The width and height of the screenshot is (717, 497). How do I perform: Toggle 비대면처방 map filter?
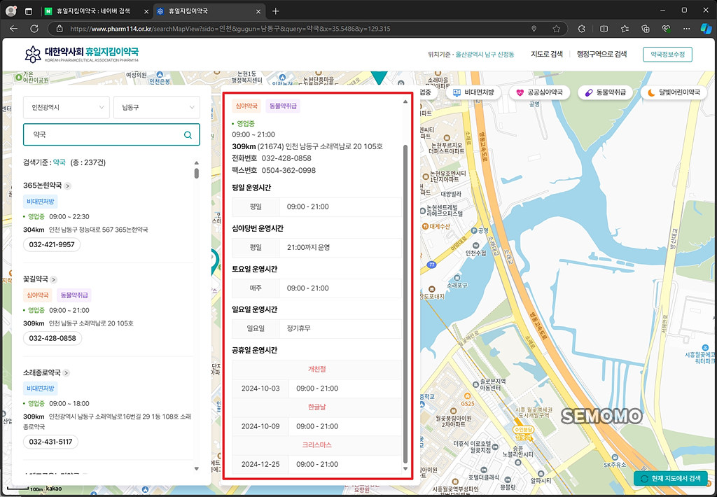tap(474, 92)
